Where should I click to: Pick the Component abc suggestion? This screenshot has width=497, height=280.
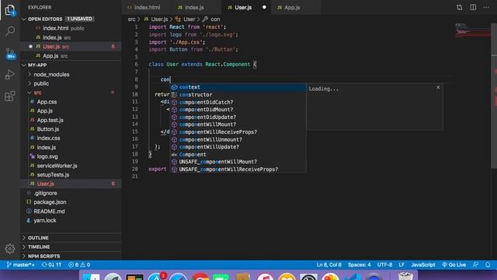click(238, 154)
